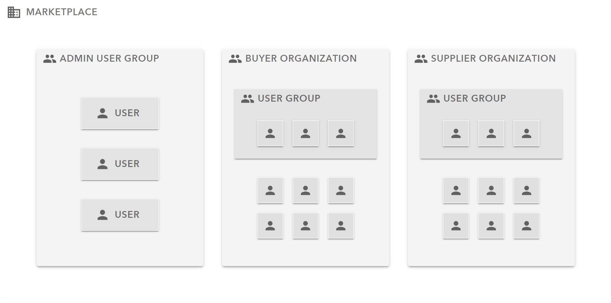Select the middle USER card in Admin group

[x=120, y=164]
